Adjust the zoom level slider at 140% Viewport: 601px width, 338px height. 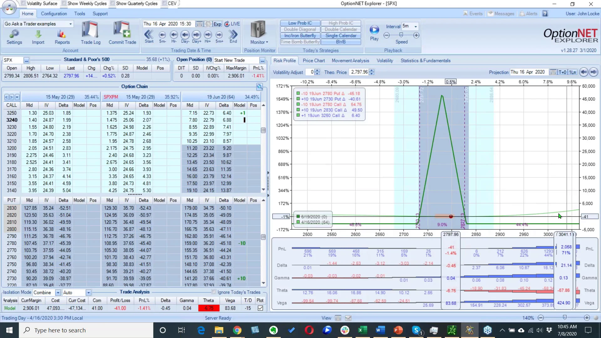point(564,318)
